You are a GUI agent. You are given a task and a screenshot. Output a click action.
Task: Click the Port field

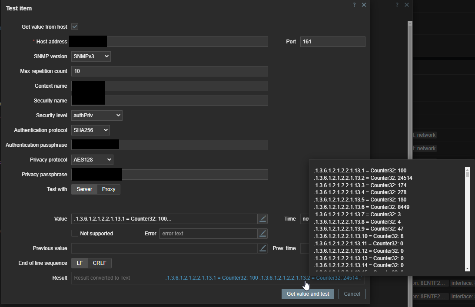(332, 42)
